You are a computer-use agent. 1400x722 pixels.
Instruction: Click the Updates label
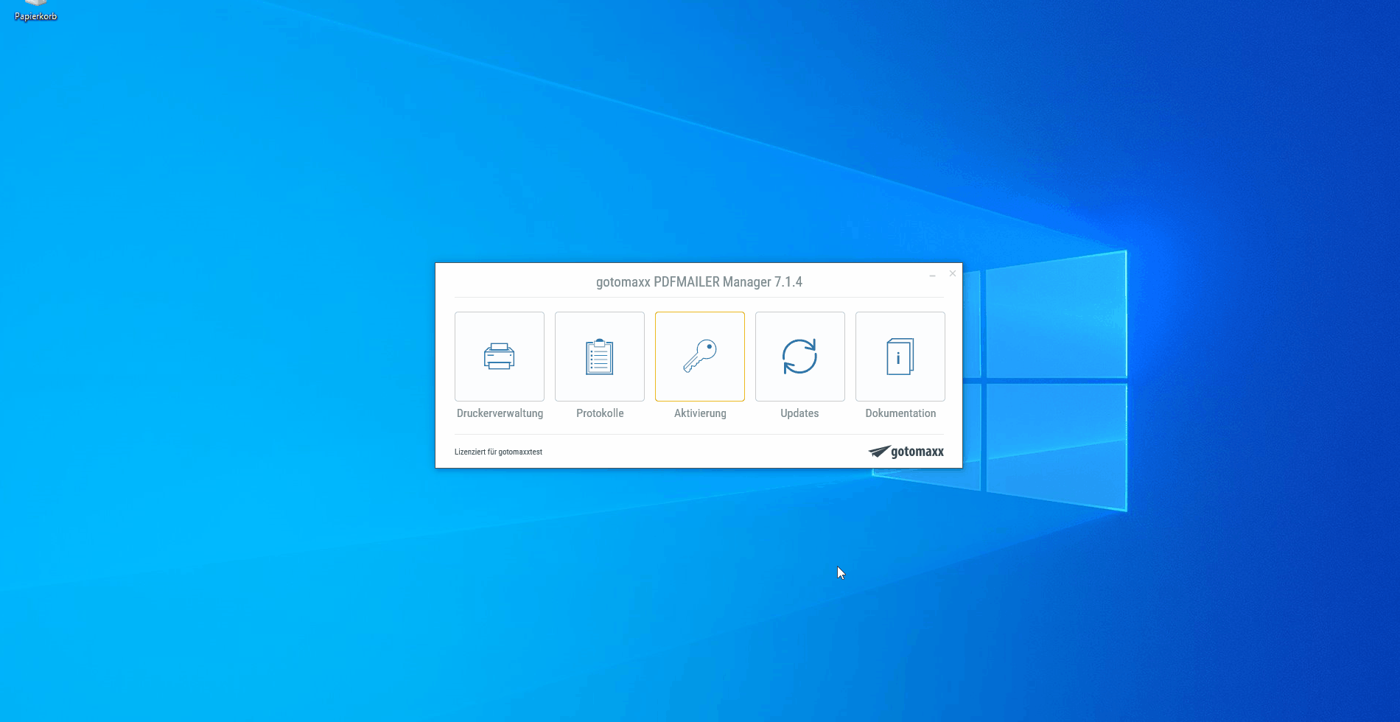(x=799, y=413)
